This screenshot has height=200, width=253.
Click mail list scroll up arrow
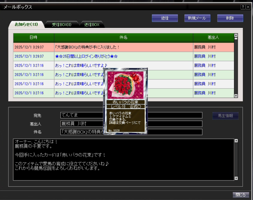236,35
